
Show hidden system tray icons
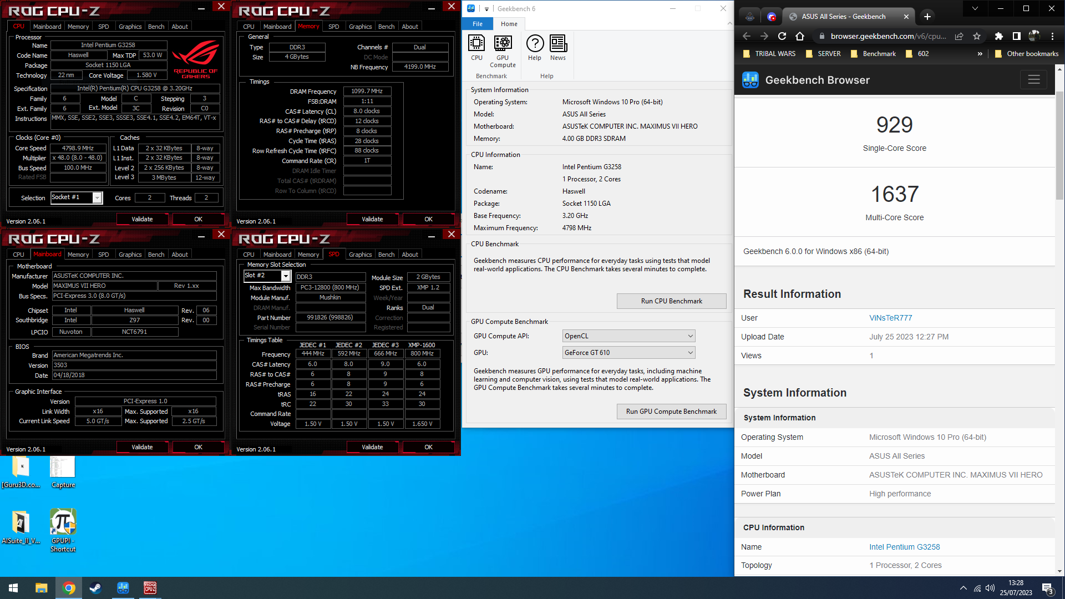click(963, 588)
